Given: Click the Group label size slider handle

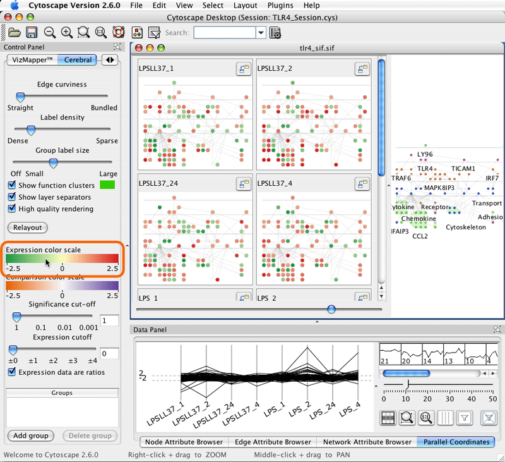Looking at the screenshot, I should (x=53, y=163).
